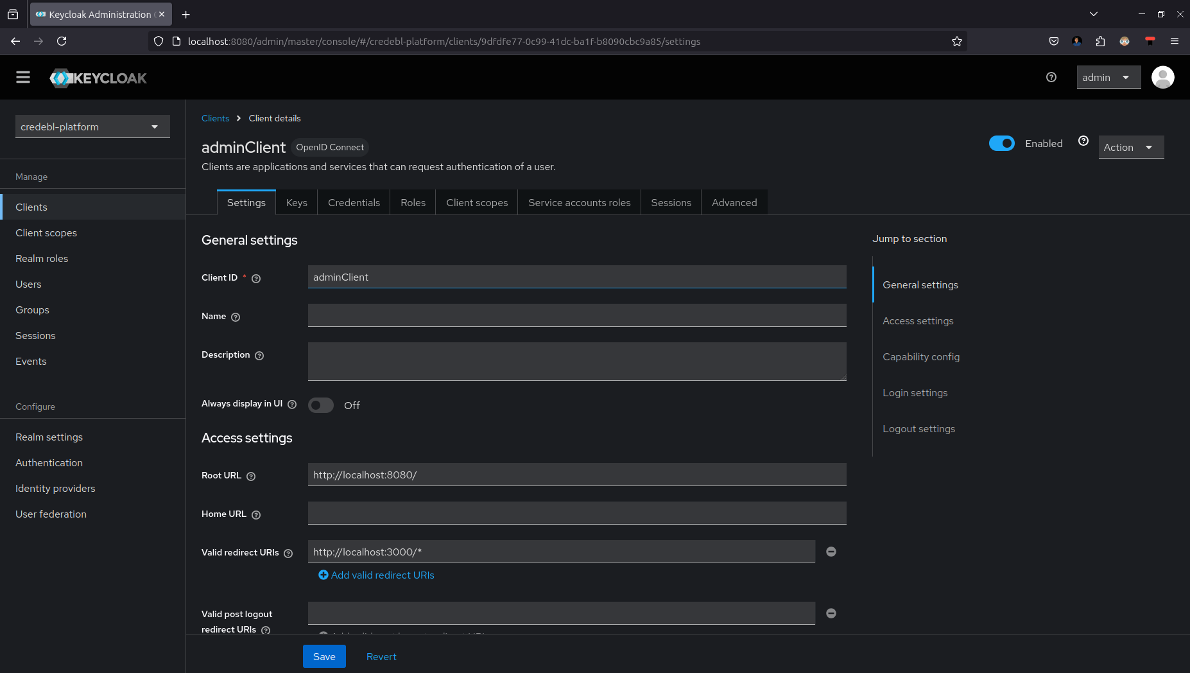Click the help icon next to Description
1190x673 pixels.
tap(259, 356)
